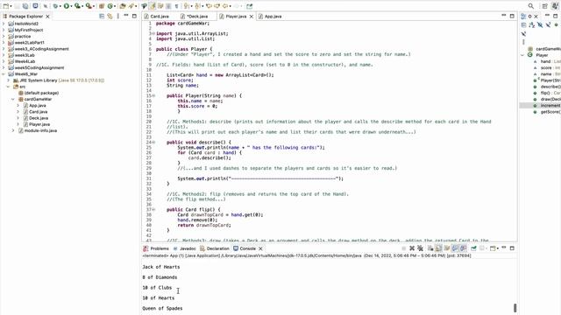Click the Save All toolbar icon
The image size is (561, 315).
[x=25, y=6]
